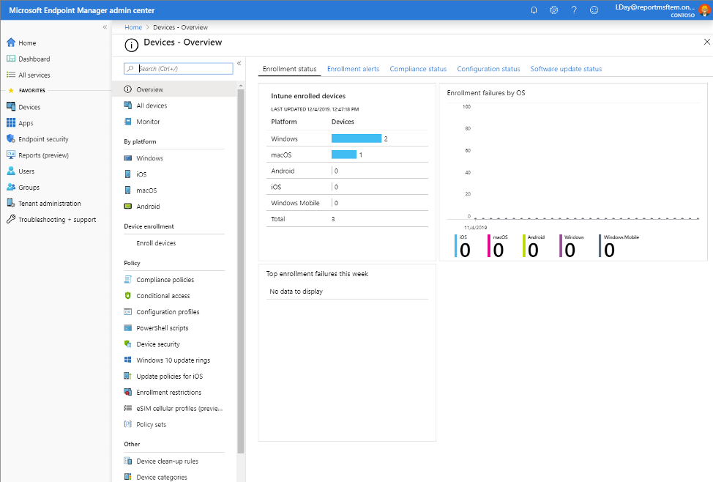
Task: Switch to the Compliance status tab
Action: [x=418, y=69]
